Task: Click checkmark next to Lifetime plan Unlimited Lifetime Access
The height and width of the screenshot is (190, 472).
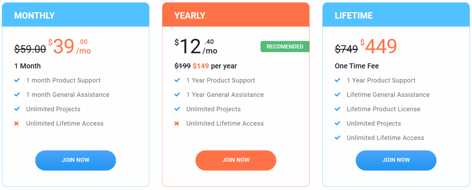Action: 337,137
